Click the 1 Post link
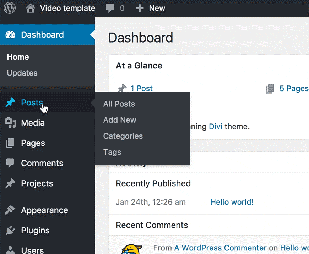The height and width of the screenshot is (254, 309). coord(141,88)
